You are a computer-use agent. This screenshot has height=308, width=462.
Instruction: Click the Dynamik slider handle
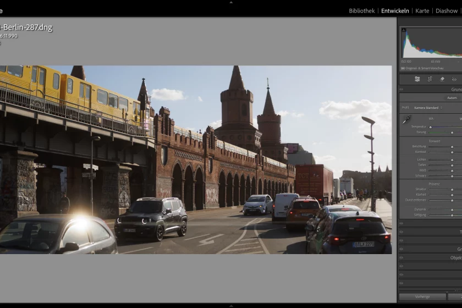click(452, 210)
